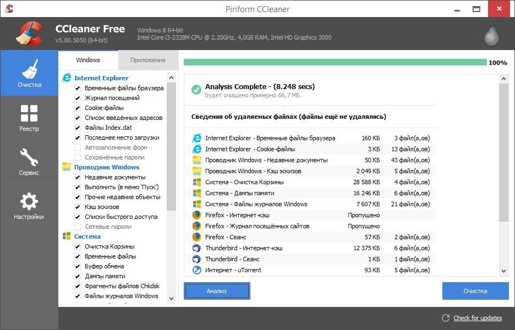The image size is (515, 330).
Task: Click the first Пропущено status for Firefox Интернет-кэш
Action: [x=364, y=215]
